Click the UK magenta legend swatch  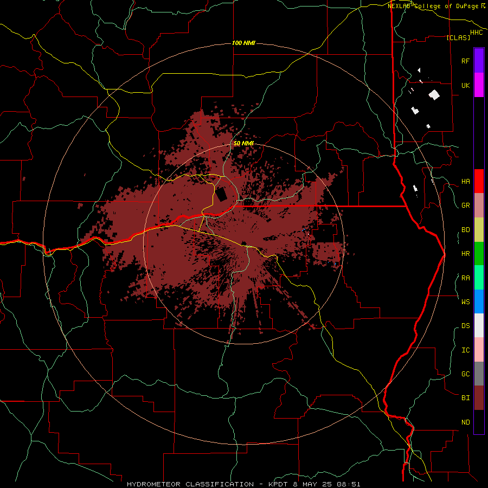pos(479,85)
